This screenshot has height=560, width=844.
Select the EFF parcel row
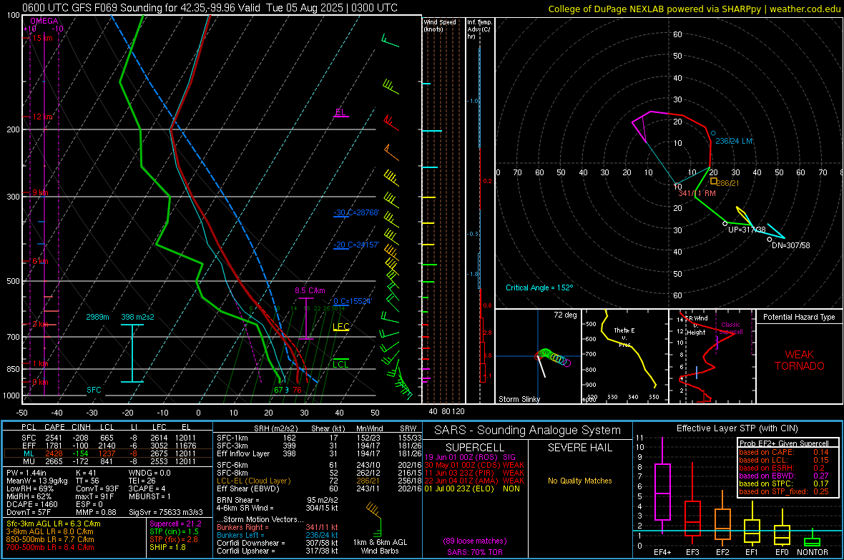tap(108, 446)
